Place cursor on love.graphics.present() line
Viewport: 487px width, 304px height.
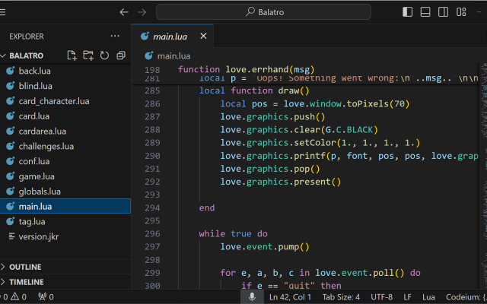[281, 182]
